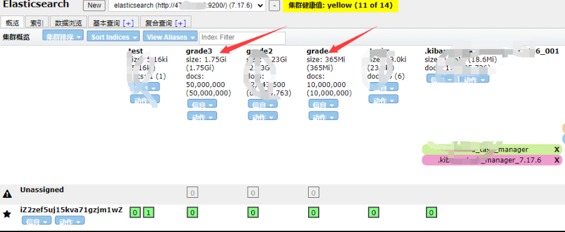This screenshot has height=232, width=565.
Task: Open the 动作 menu for grade index
Action: [324, 116]
